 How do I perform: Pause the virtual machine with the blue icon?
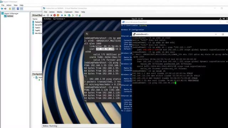[x=62, y=15]
